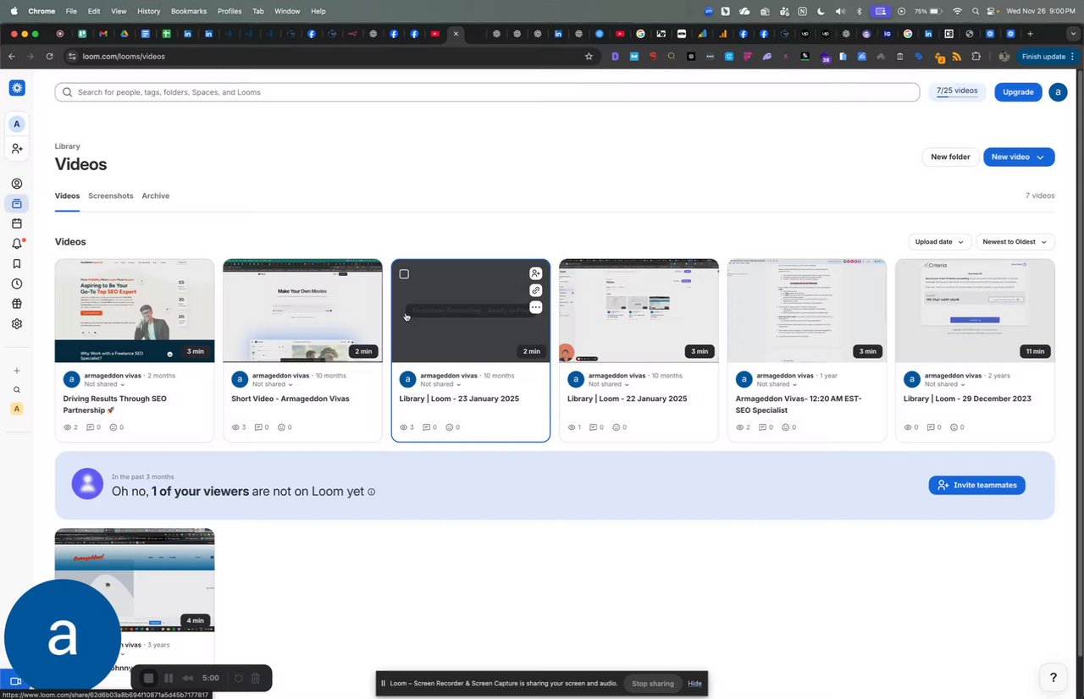Click the info icon beside 'not on Loom yet'
Viewport: 1084px width, 699px height.
[x=372, y=492]
